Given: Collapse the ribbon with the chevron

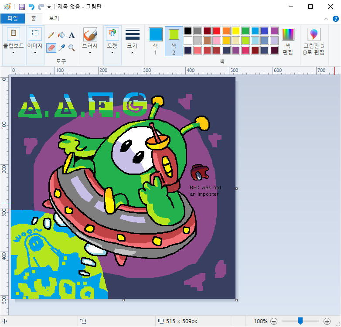Looking at the screenshot, I should click(326, 19).
